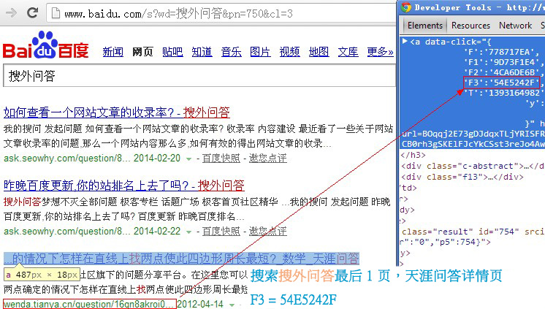Screen dimensions: 545x309
Task: Select the div class="c-abstract" node
Action: 473,166
